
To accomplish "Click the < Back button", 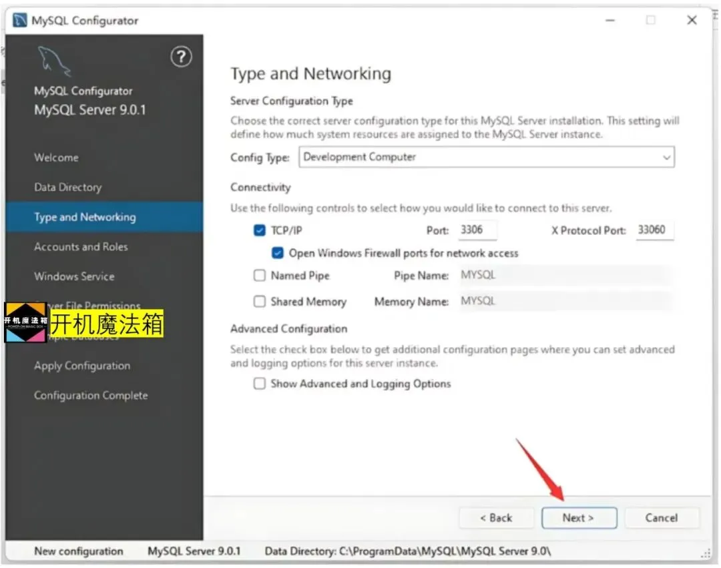I will 496,518.
